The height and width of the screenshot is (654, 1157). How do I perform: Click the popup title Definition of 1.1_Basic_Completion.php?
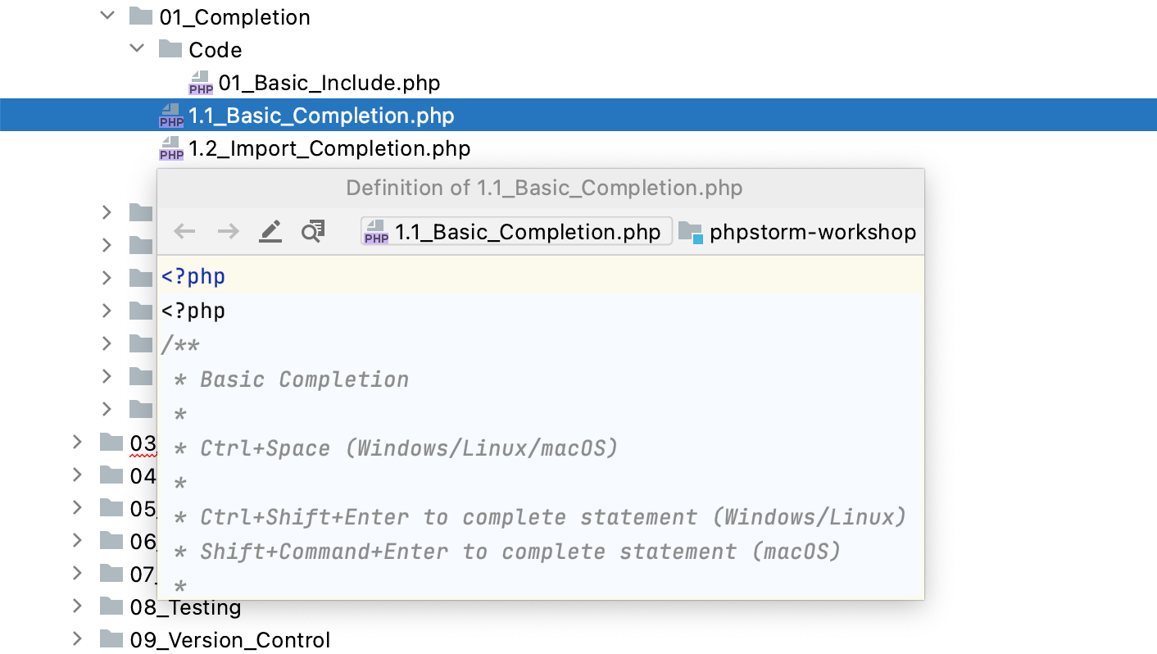pyautogui.click(x=544, y=188)
